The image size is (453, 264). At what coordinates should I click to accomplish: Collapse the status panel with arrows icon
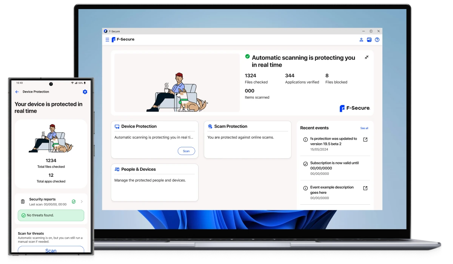click(x=367, y=57)
